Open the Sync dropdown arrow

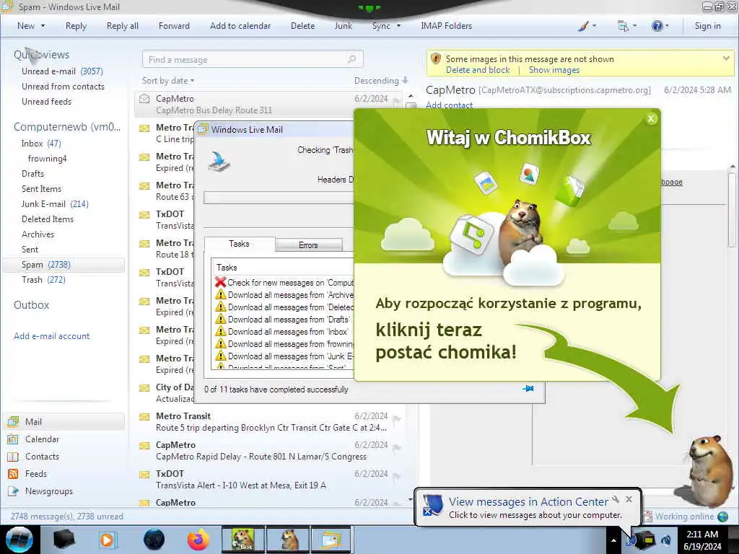(398, 26)
